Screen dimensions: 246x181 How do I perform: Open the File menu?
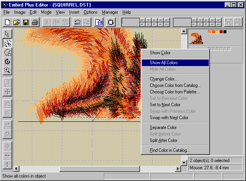click(x=6, y=12)
